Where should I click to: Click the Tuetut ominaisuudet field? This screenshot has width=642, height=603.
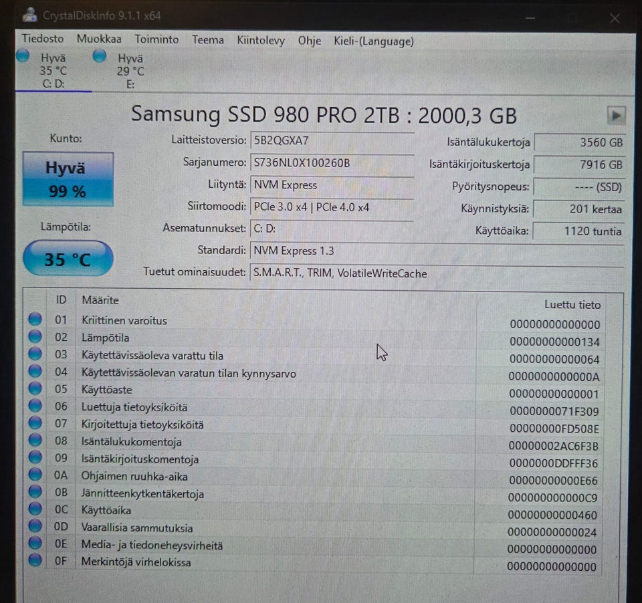tap(437, 273)
